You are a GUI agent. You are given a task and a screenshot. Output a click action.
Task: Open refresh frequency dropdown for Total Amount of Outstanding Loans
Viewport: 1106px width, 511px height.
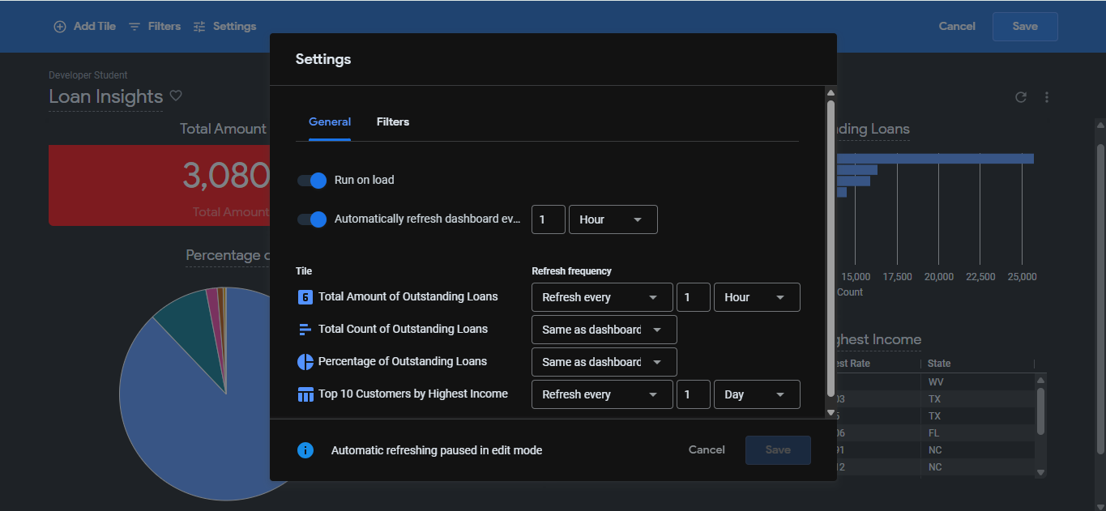[602, 297]
